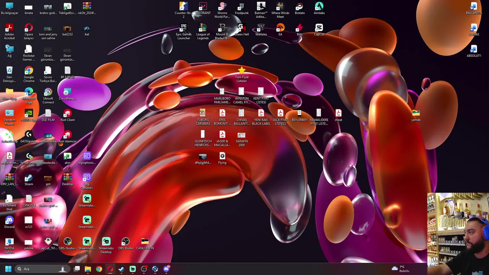Open Epic Games Launcher icon
This screenshot has width=489, height=275.
(x=183, y=32)
